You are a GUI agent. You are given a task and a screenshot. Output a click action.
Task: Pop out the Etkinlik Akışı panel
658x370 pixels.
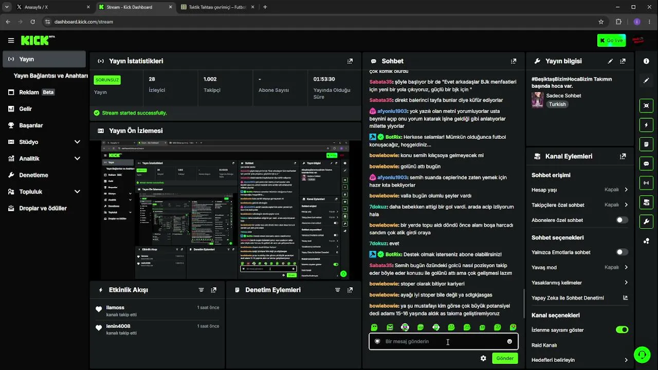pos(214,290)
